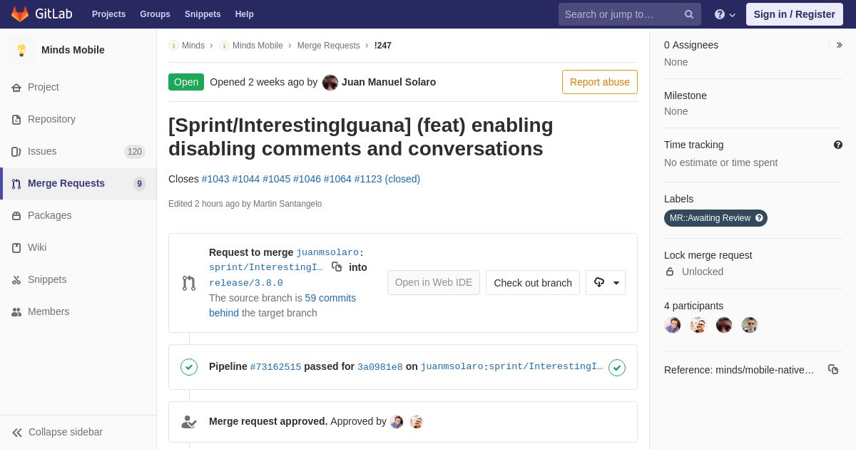
Task: Click the third participant avatar
Action: point(724,325)
